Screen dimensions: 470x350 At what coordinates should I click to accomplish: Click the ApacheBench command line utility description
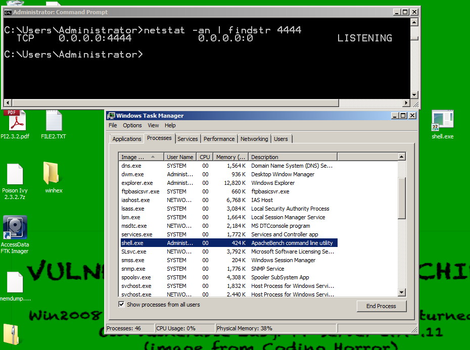[292, 243]
